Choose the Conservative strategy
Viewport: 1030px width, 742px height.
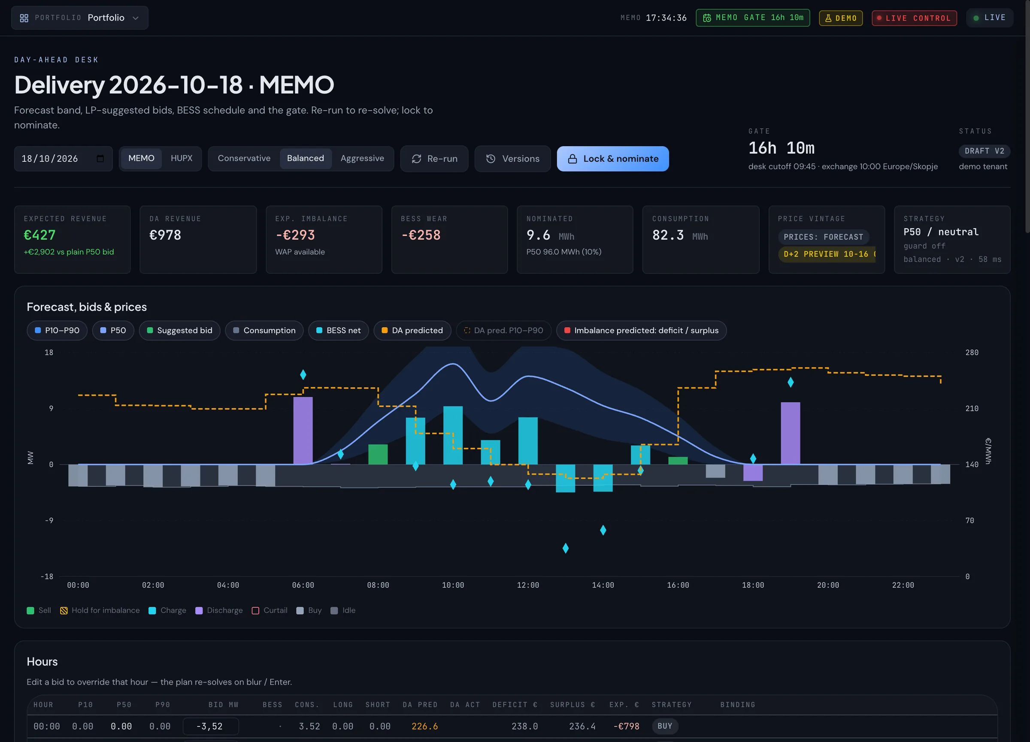click(244, 158)
